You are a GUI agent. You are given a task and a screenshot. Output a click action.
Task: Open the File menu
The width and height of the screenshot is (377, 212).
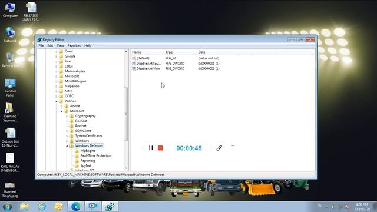[41, 45]
